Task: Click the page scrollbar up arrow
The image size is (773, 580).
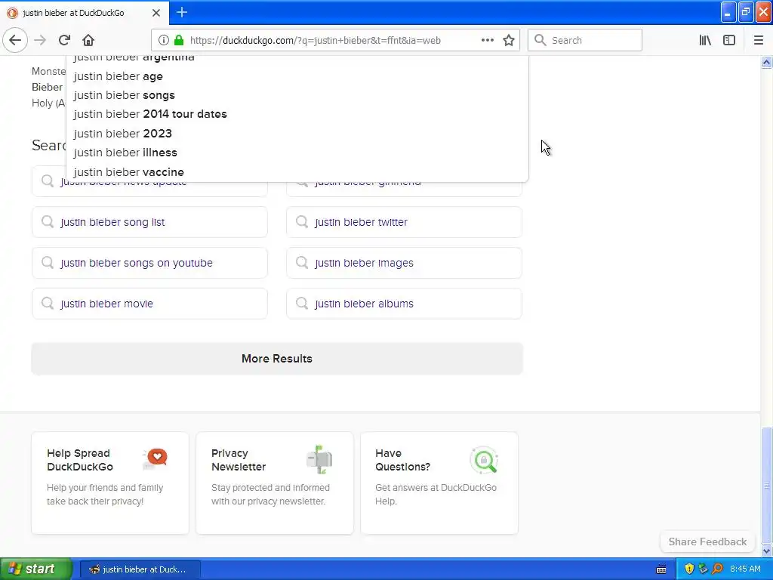Action: pyautogui.click(x=766, y=62)
